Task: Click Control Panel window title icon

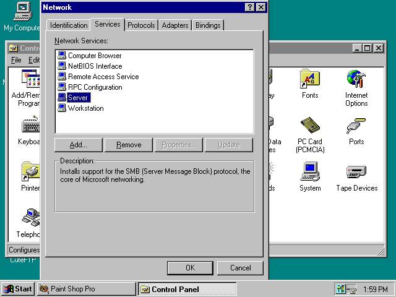Action: tap(13, 48)
